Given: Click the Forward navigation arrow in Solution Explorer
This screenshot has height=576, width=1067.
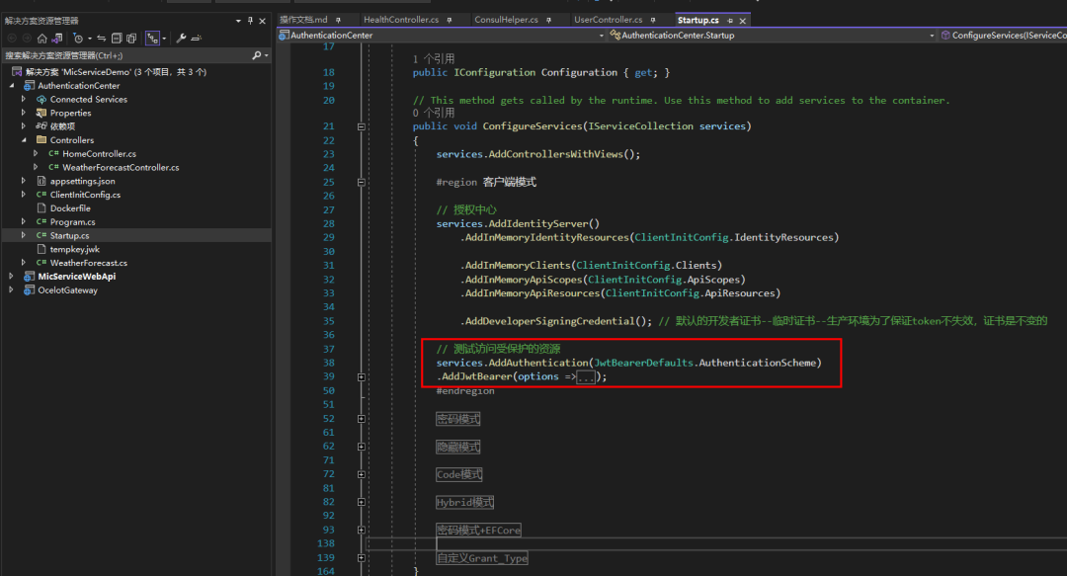Looking at the screenshot, I should pos(27,39).
